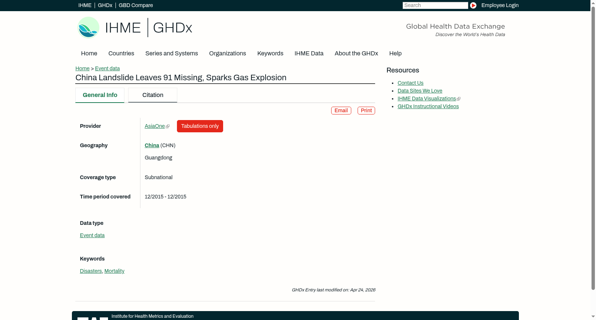Open the IHME Data menu
Screen dimensions: 596x320
[309, 54]
